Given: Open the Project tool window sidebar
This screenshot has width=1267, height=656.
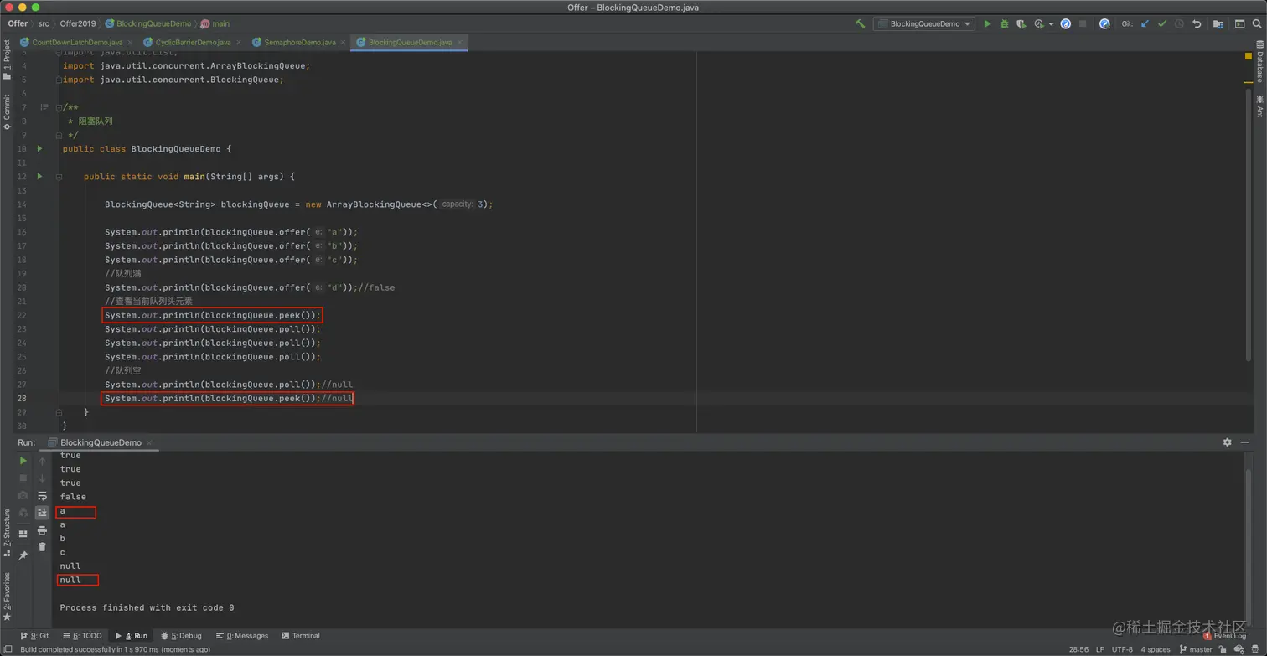Looking at the screenshot, I should click(7, 61).
